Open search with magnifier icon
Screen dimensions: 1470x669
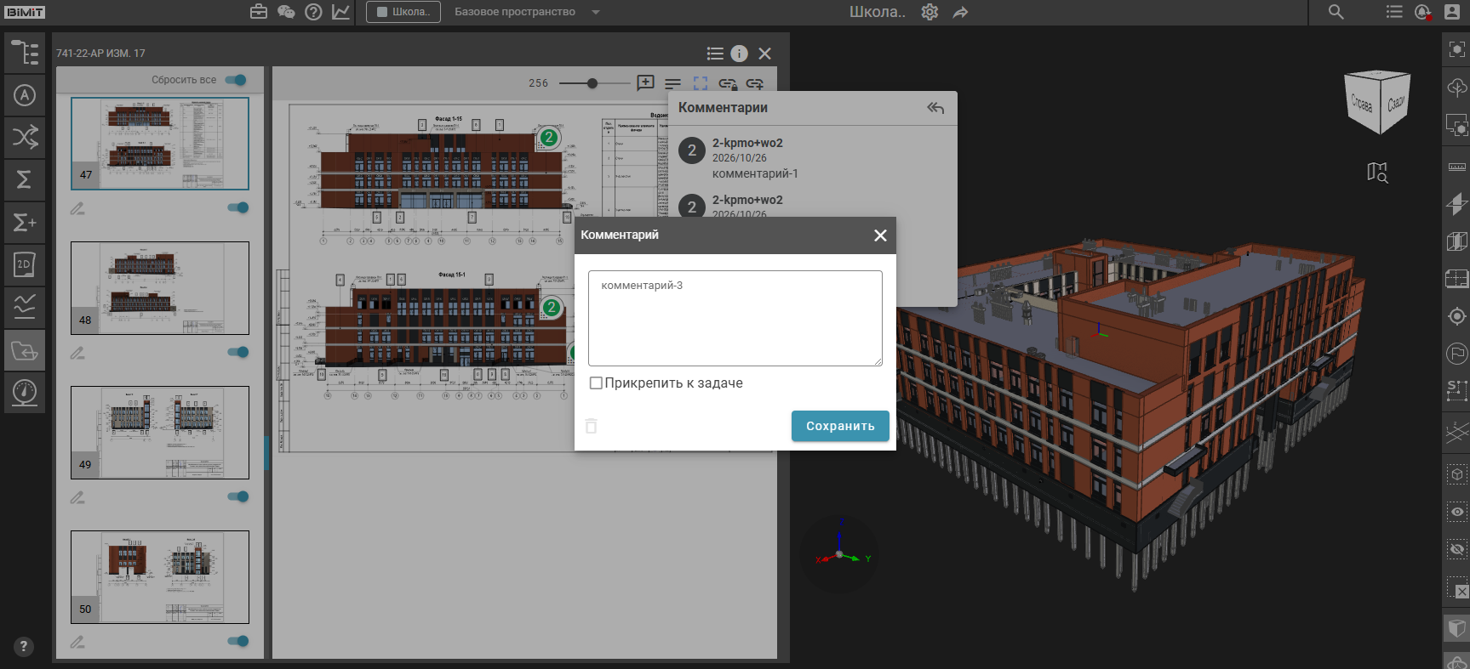[x=1336, y=12]
